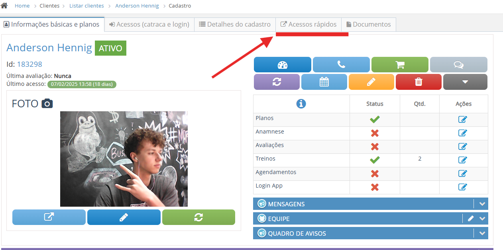Click the green refresh button under photo
Screen dimensions: 503x250
pos(198,217)
